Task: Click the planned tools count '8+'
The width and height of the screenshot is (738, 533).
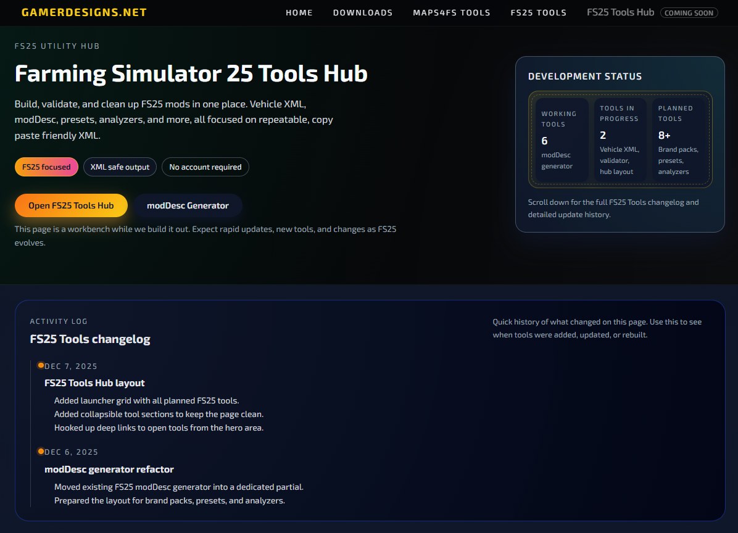Action: [x=664, y=136]
